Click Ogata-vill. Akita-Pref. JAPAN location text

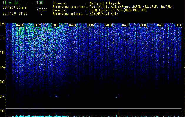click(131, 7)
